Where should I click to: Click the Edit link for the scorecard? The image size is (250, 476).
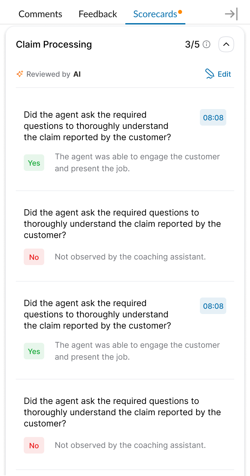click(x=224, y=74)
